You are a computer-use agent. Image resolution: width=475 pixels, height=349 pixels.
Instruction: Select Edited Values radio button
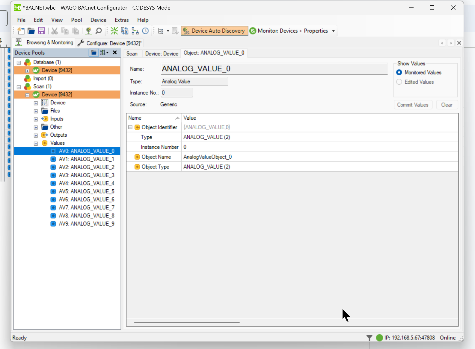pos(399,82)
